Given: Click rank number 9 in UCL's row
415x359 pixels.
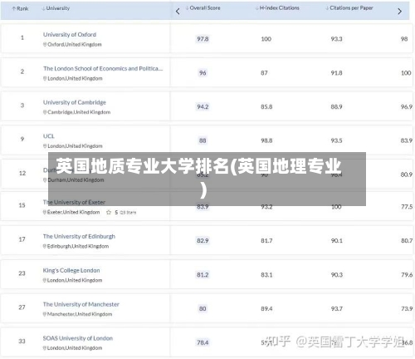Looking at the screenshot, I should pyautogui.click(x=22, y=139).
